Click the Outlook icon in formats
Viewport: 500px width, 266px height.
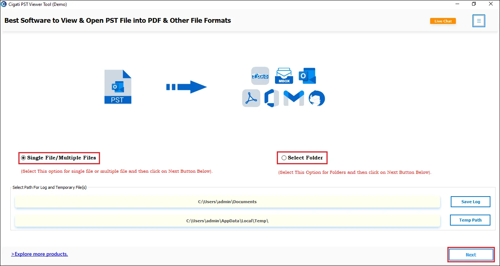pos(307,76)
